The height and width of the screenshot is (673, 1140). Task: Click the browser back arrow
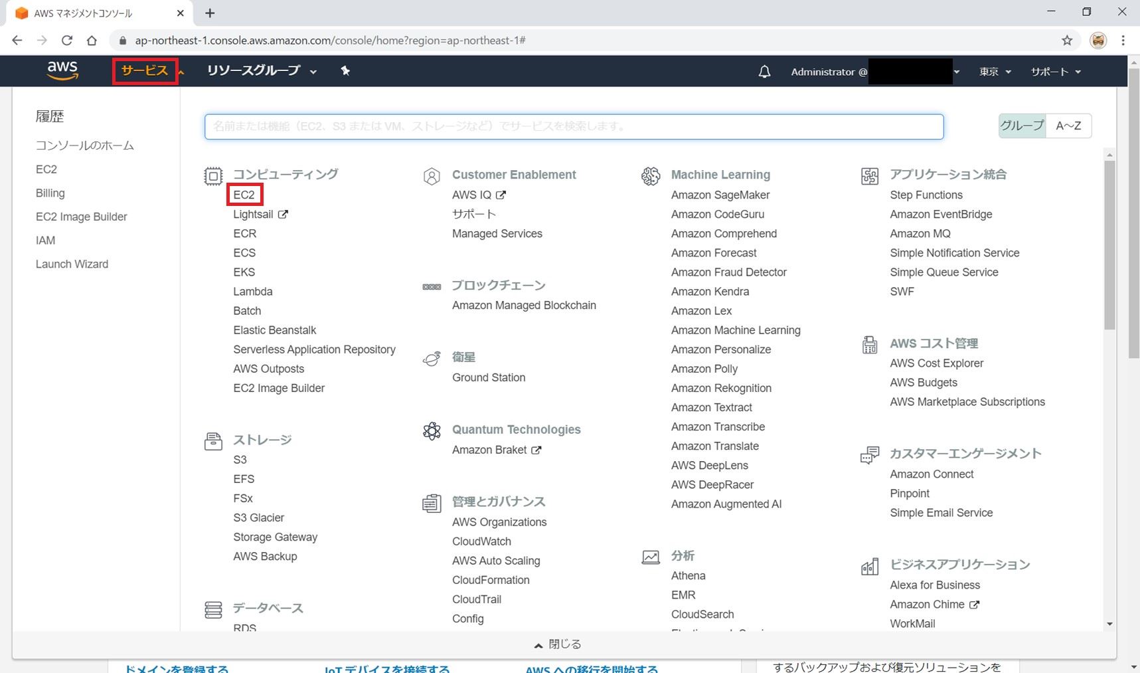click(x=17, y=41)
